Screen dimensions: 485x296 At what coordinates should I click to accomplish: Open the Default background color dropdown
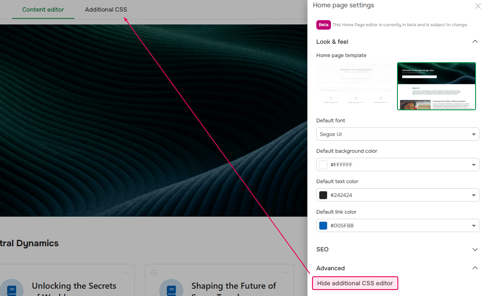pos(397,164)
